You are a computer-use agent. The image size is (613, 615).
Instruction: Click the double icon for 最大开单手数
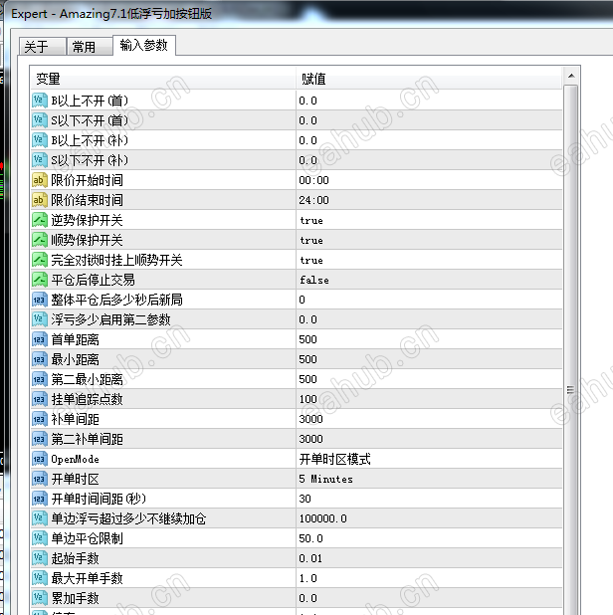pos(39,578)
